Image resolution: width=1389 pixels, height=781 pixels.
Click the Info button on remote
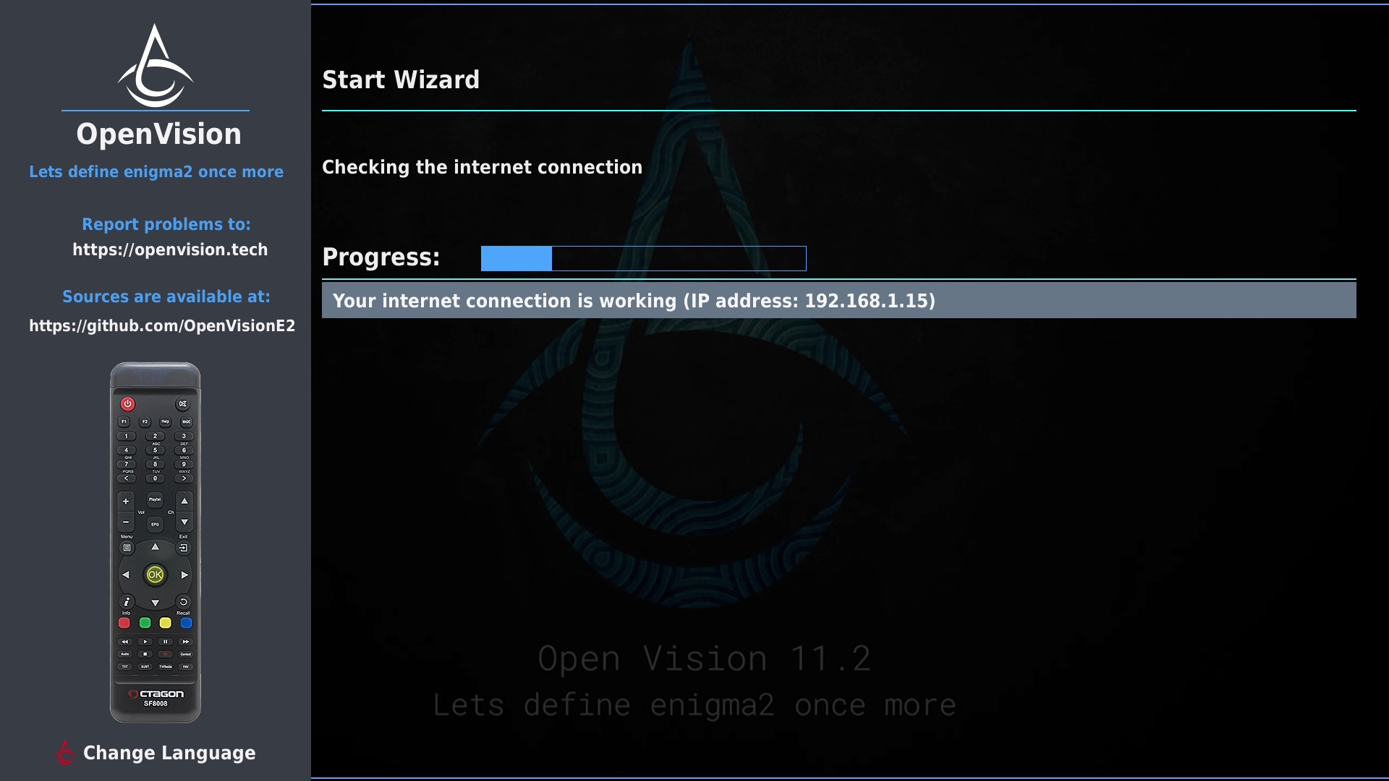pyautogui.click(x=126, y=602)
